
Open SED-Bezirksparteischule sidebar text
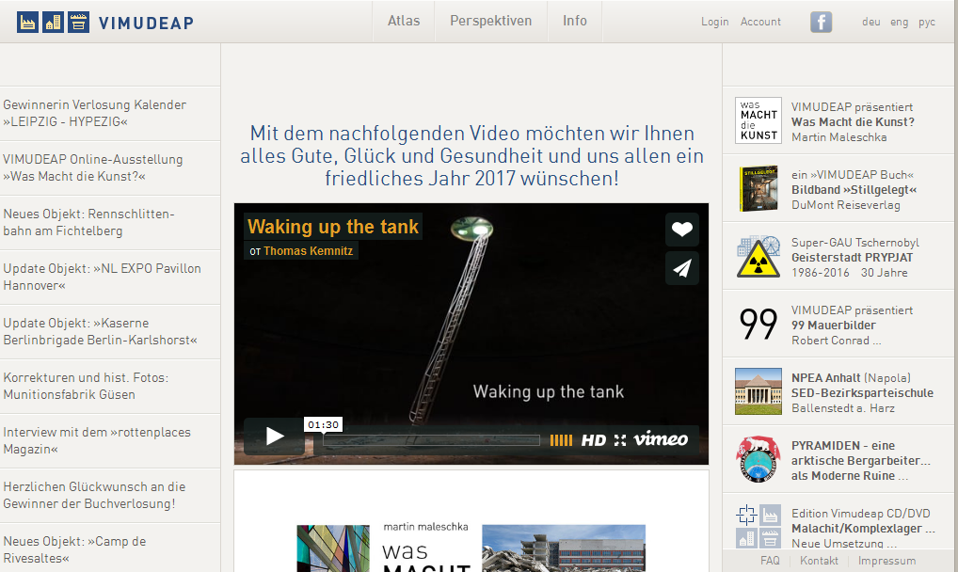tap(862, 393)
